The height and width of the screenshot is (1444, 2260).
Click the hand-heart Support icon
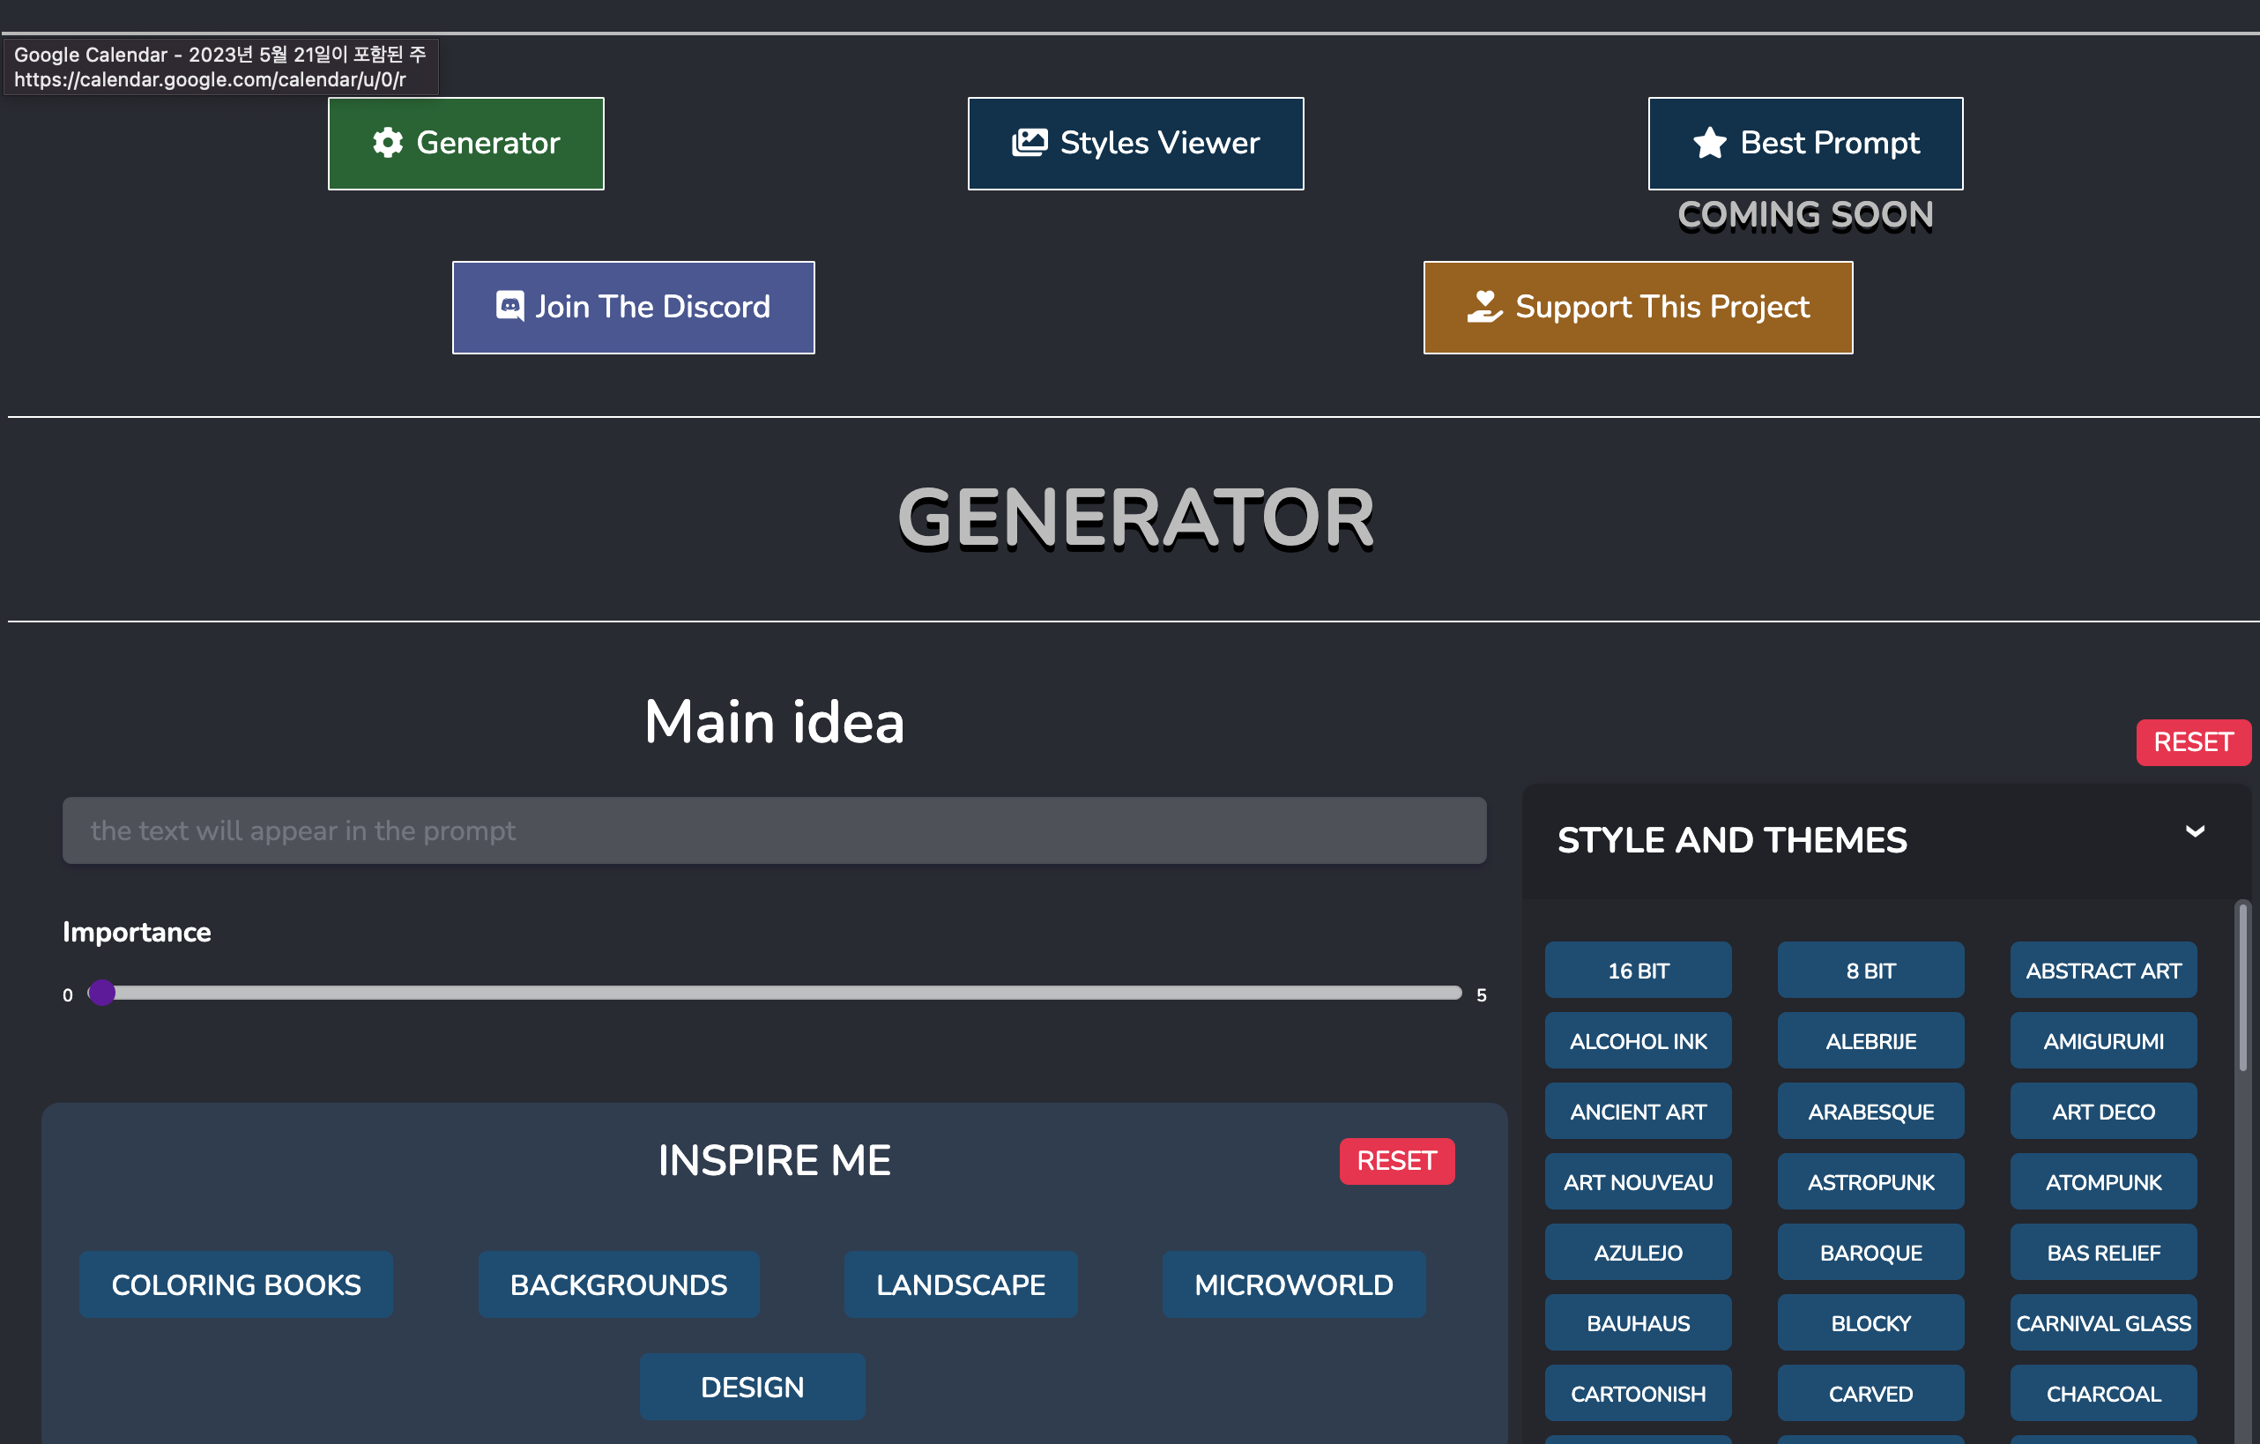click(x=1484, y=306)
